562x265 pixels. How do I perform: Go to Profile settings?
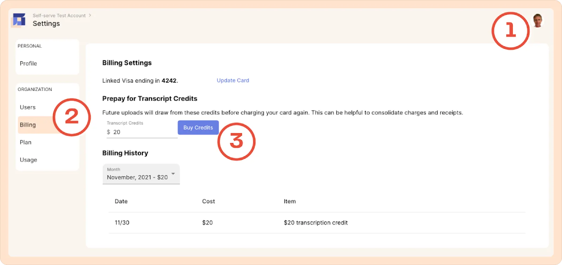28,63
